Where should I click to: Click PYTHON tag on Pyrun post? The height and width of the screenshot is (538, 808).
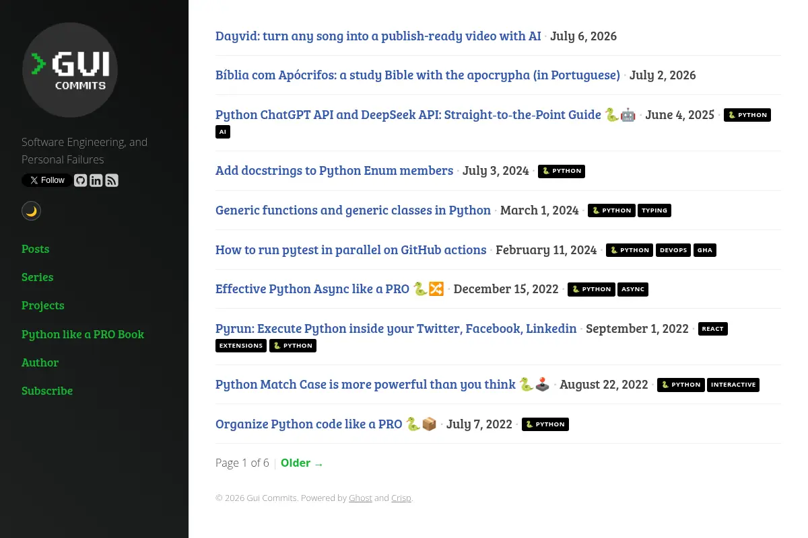(293, 346)
